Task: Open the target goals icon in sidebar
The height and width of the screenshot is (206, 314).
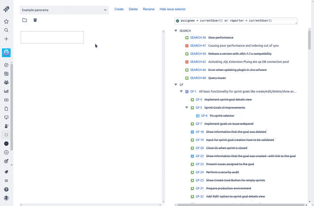Action: (6, 161)
